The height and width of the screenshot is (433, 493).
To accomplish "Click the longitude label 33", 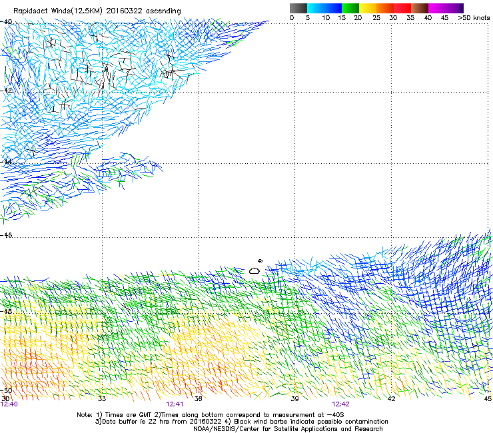I will (102, 399).
